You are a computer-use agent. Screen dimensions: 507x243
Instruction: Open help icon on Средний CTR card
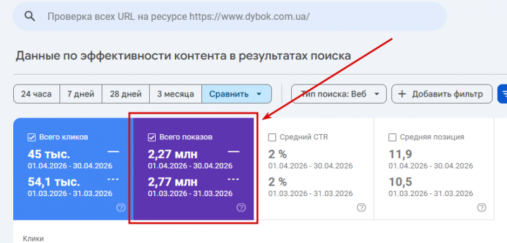coord(362,207)
